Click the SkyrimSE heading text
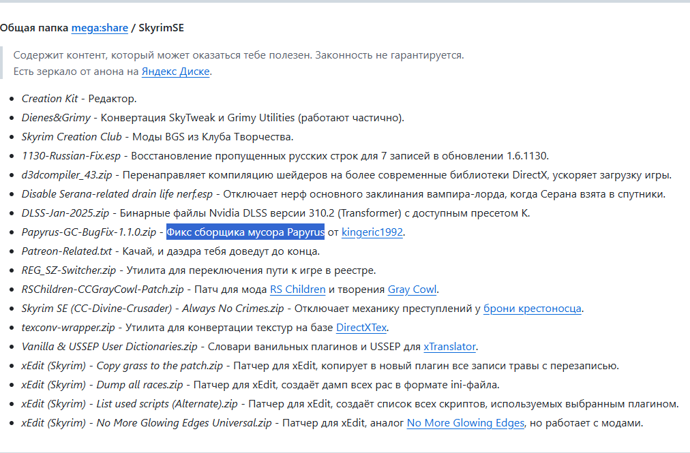 pyautogui.click(x=161, y=28)
